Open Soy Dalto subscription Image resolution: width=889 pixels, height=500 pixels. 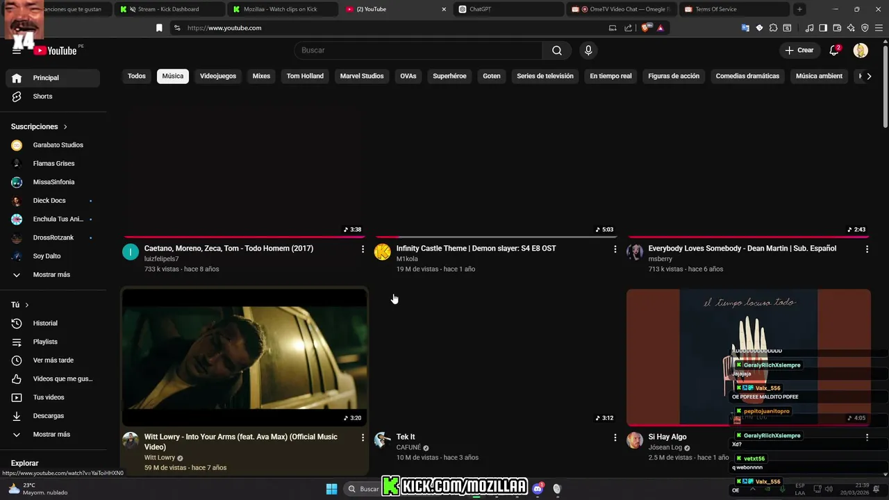click(53, 256)
